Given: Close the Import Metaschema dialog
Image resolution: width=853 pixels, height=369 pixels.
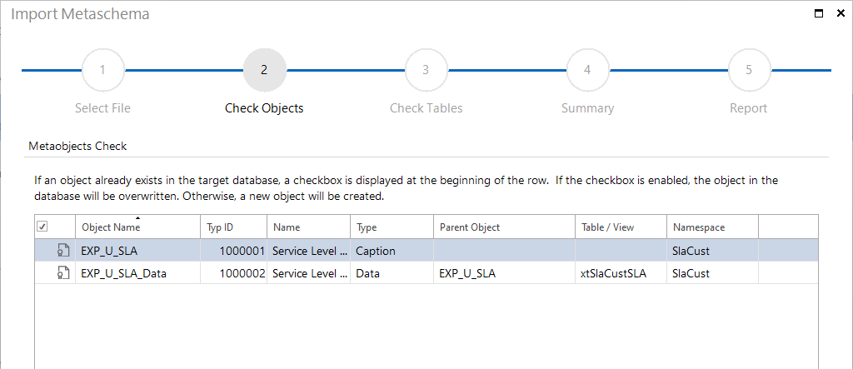Looking at the screenshot, I should pos(841,13).
